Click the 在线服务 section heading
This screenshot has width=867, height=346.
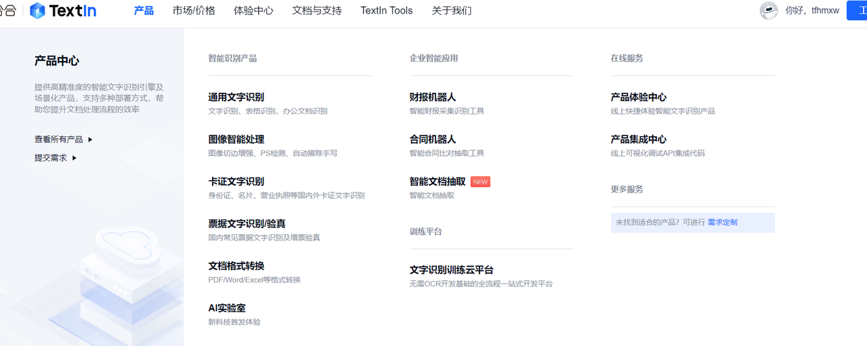627,58
